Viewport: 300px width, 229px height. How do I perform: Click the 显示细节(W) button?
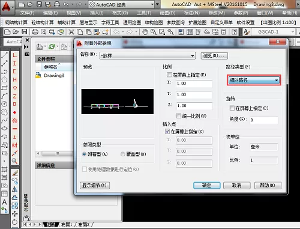(95, 185)
